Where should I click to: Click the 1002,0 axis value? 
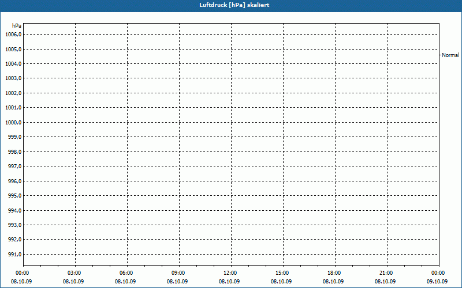(x=13, y=93)
